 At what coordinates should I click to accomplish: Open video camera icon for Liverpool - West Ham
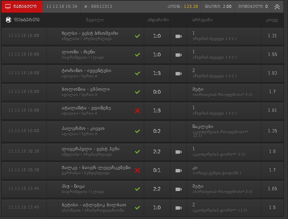pos(178,152)
